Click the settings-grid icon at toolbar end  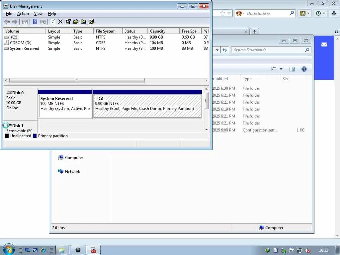91,22
